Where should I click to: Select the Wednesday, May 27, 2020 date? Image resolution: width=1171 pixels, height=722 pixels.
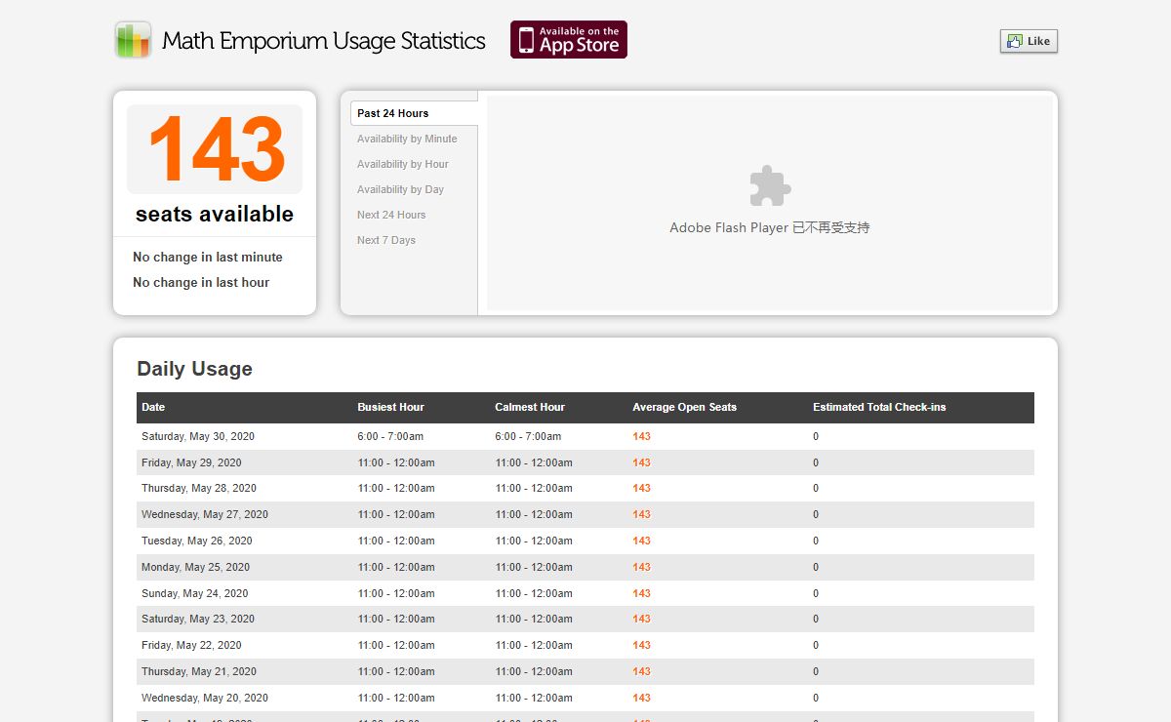(205, 514)
